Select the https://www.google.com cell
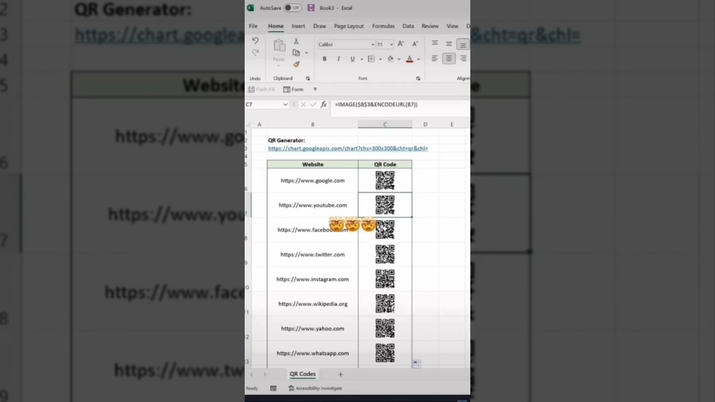The width and height of the screenshot is (715, 402). click(313, 180)
